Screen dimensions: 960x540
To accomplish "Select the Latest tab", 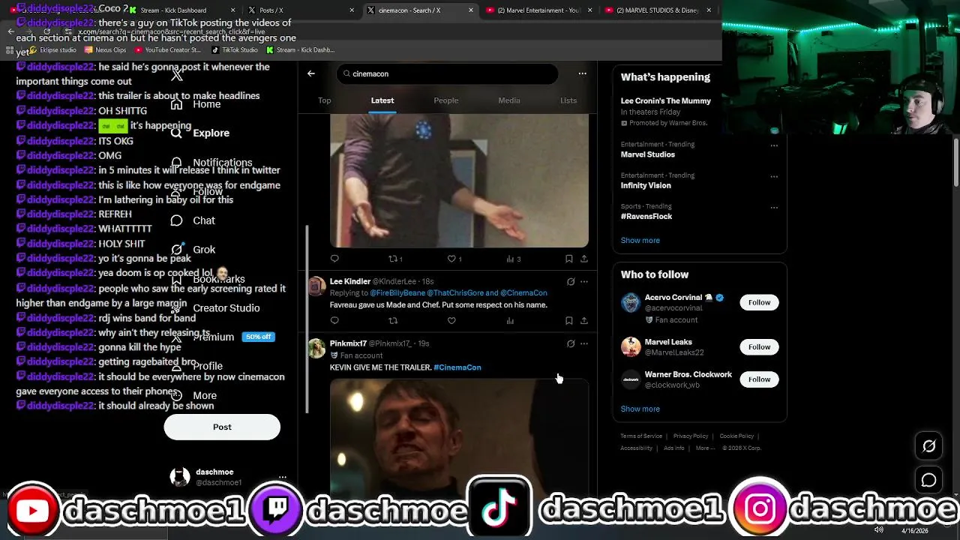I will 382,100.
